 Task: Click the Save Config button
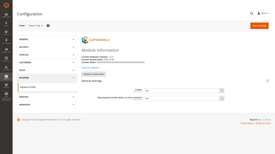click(259, 26)
